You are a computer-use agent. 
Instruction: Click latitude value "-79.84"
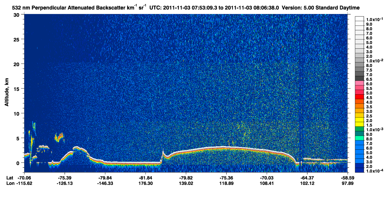pyautogui.click(x=105, y=178)
